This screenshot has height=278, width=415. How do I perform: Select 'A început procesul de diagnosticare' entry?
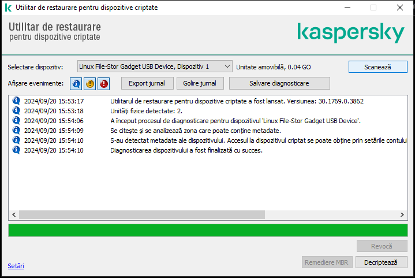point(235,121)
